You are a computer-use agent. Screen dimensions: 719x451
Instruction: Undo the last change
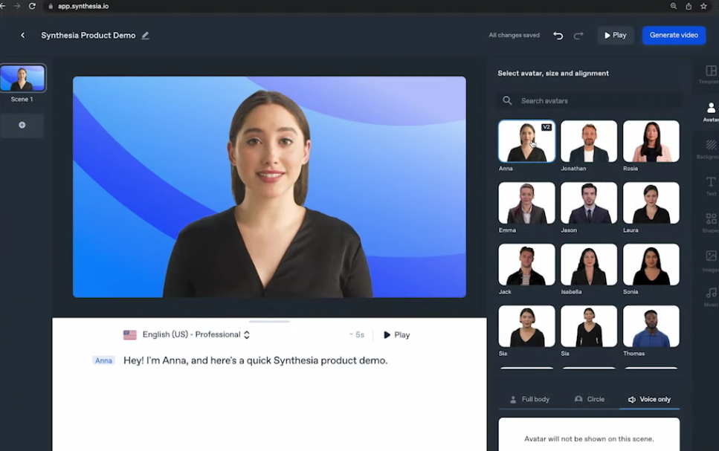558,35
